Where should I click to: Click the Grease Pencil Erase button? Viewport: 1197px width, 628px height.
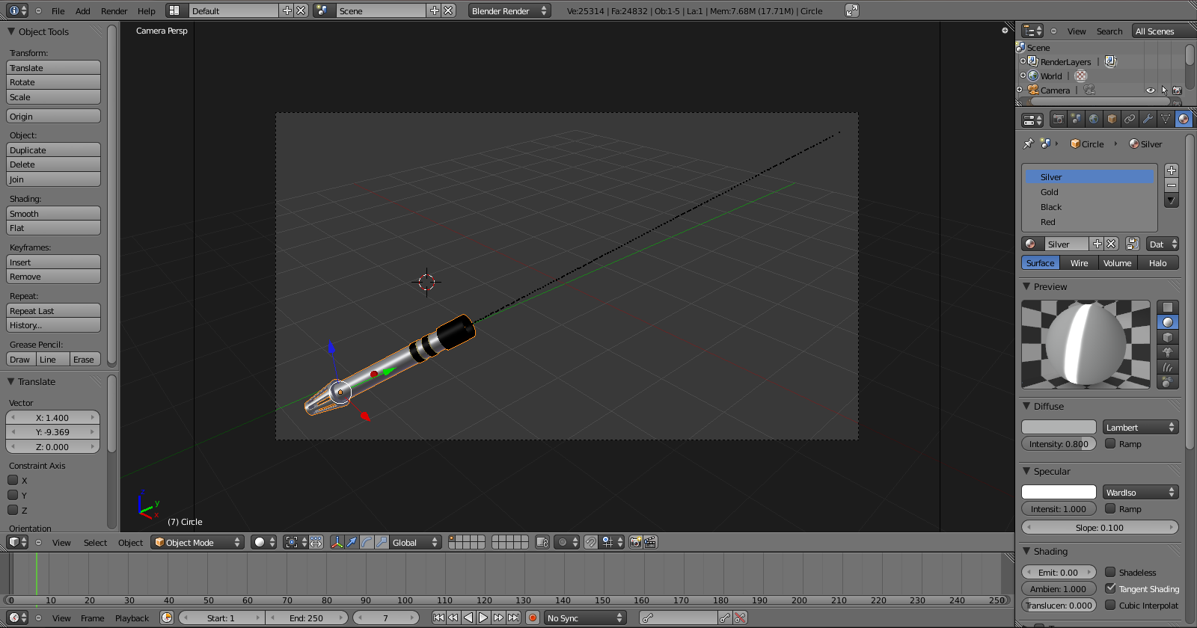pyautogui.click(x=85, y=359)
